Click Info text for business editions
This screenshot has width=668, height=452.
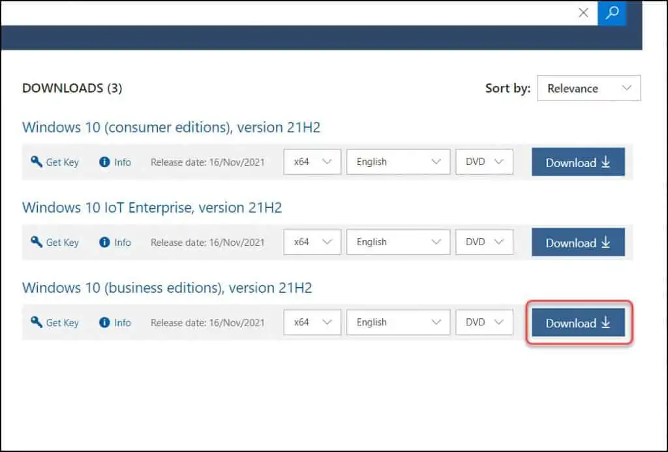[123, 322]
